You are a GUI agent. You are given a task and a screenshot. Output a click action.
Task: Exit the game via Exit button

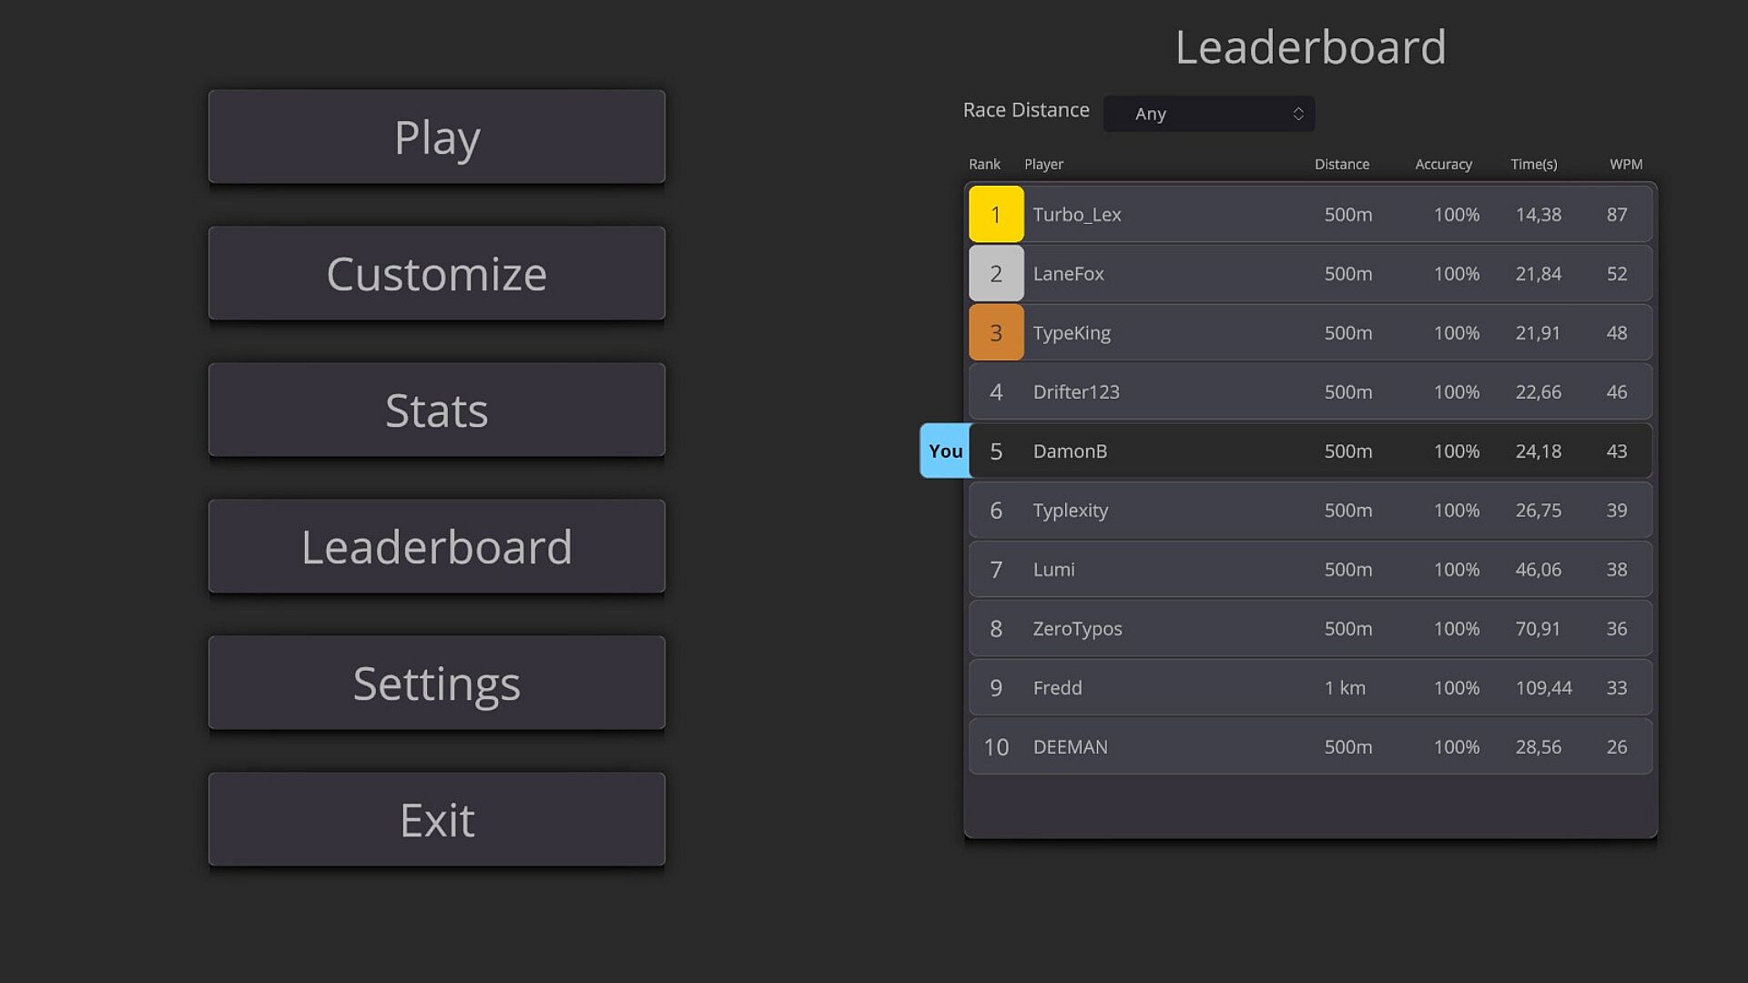(x=437, y=820)
